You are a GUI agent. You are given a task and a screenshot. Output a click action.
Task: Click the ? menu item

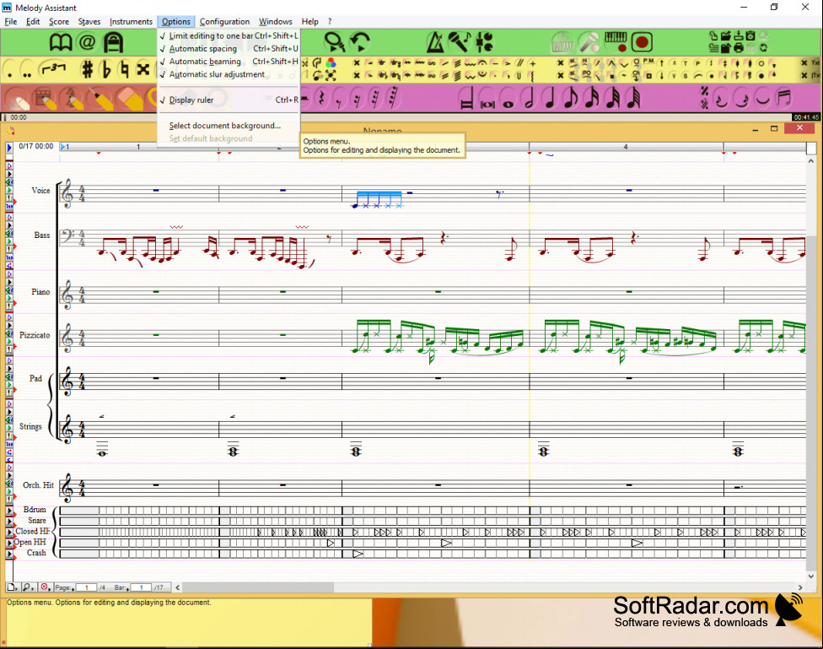click(330, 22)
